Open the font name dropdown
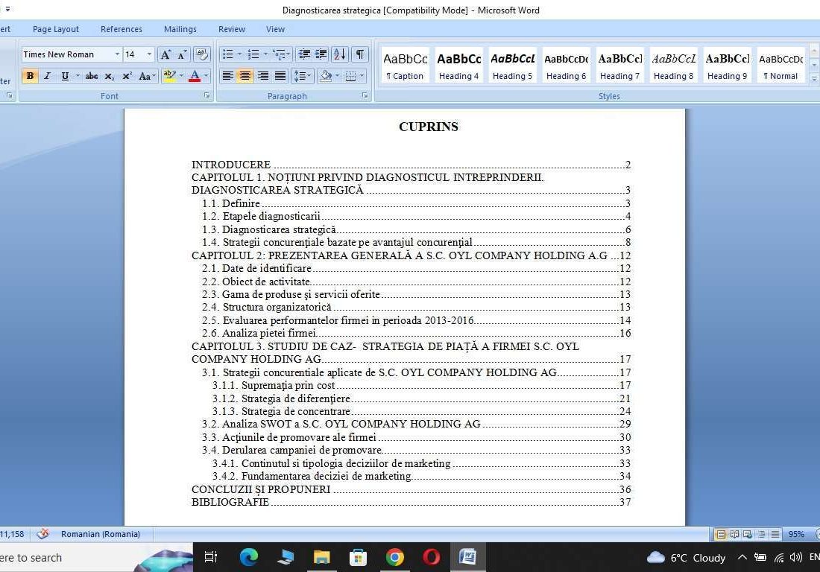The image size is (820, 572). (117, 54)
